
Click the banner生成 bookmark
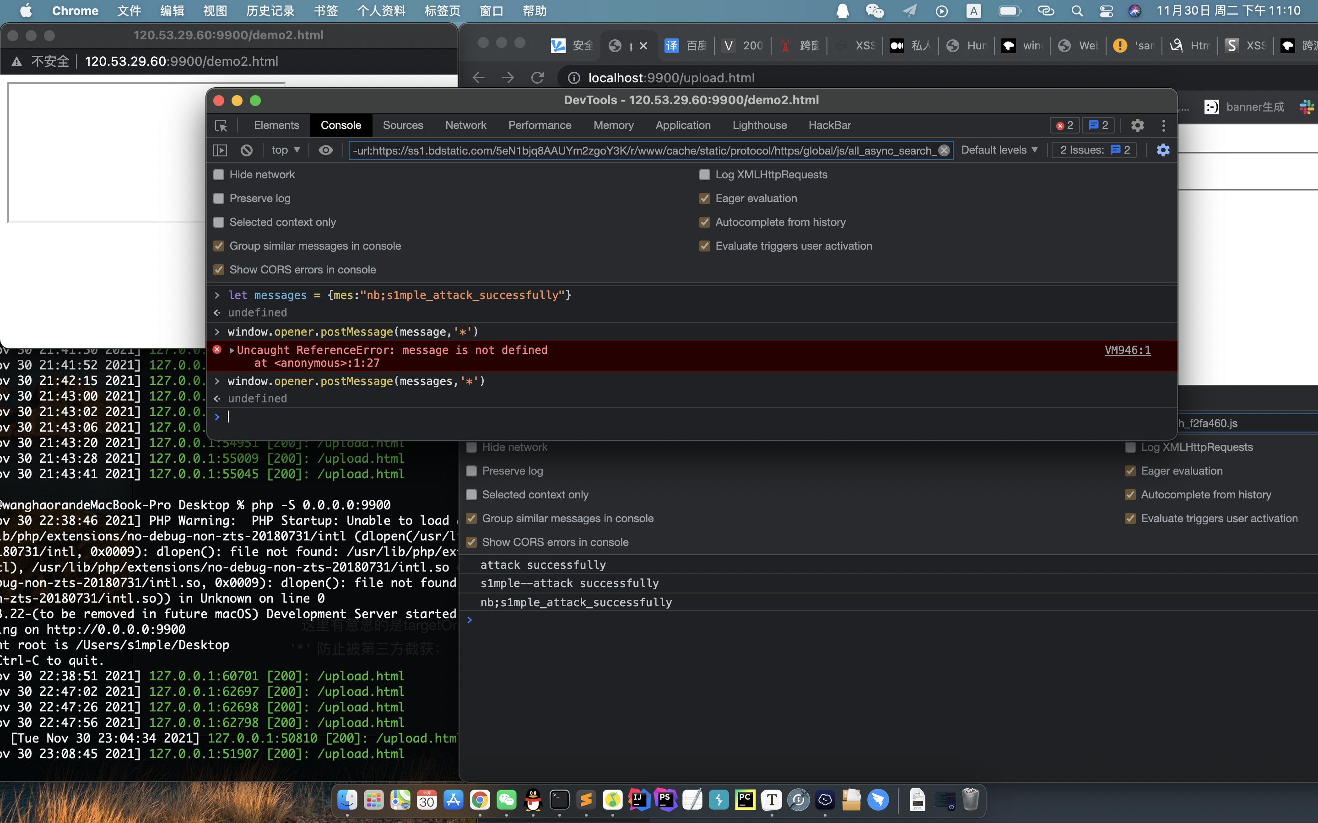1244,107
